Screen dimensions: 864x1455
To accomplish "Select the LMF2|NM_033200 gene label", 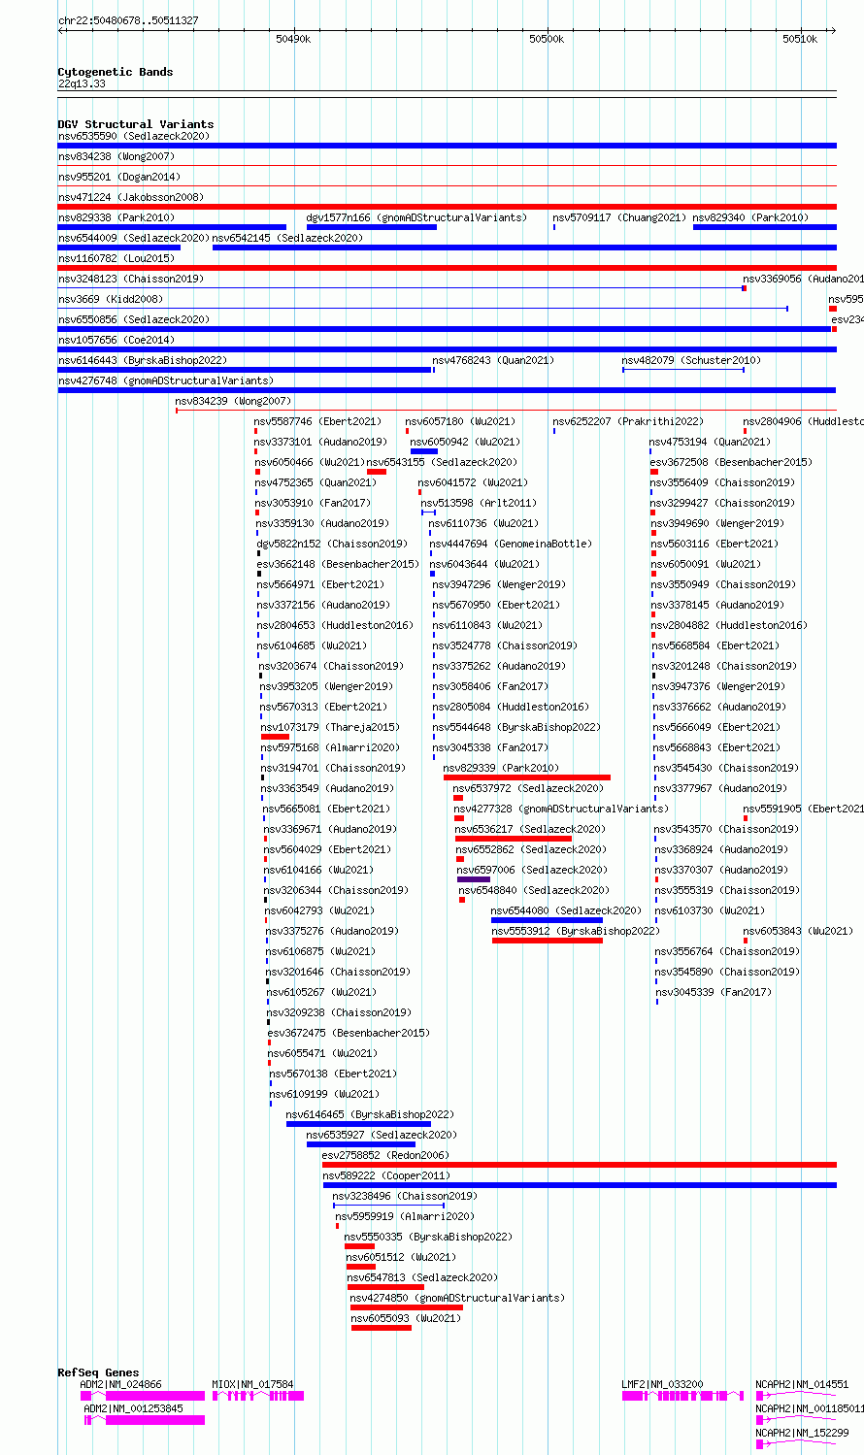I will pyautogui.click(x=663, y=1385).
